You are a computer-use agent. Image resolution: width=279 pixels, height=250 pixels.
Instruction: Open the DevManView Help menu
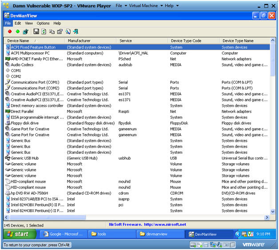pyautogui.click(x=57, y=23)
